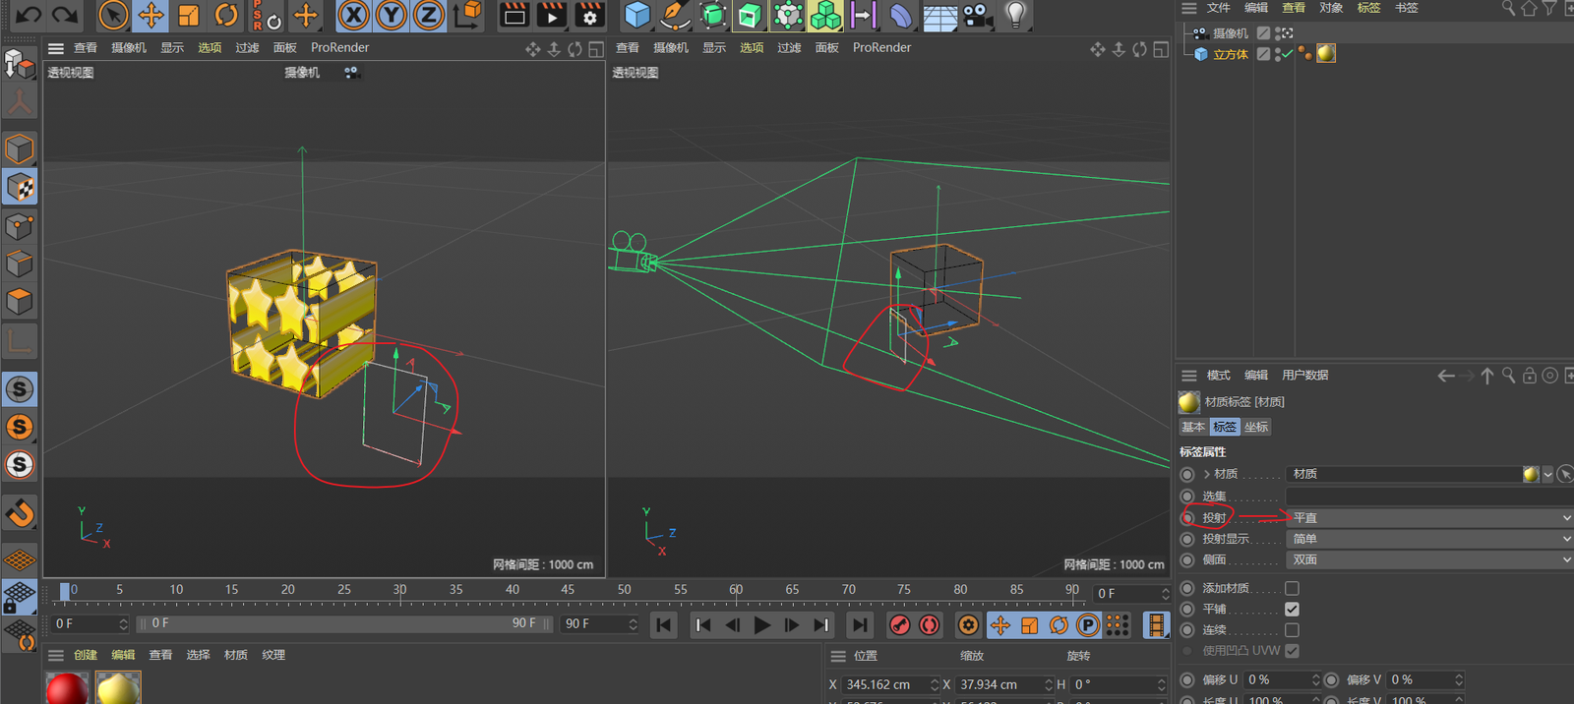Expand the 投射显示 dropdown
This screenshot has width=1574, height=704.
[1428, 539]
